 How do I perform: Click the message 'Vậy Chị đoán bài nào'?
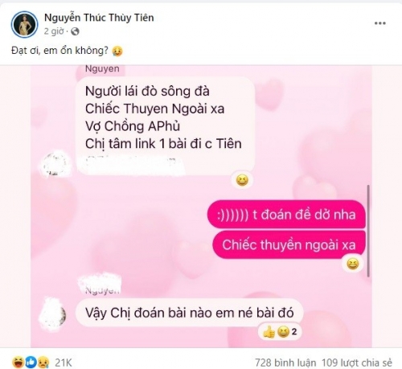[x=189, y=313]
